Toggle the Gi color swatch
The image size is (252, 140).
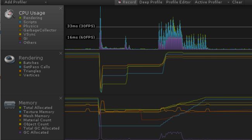pos(20,38)
